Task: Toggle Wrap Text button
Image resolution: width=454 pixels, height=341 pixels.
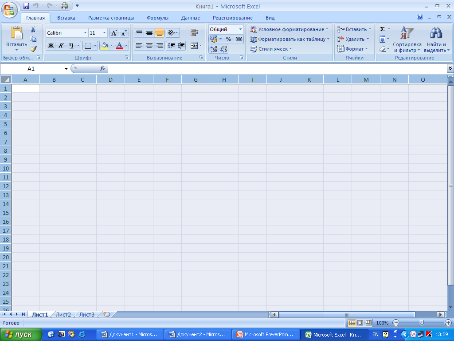Action: [x=194, y=33]
